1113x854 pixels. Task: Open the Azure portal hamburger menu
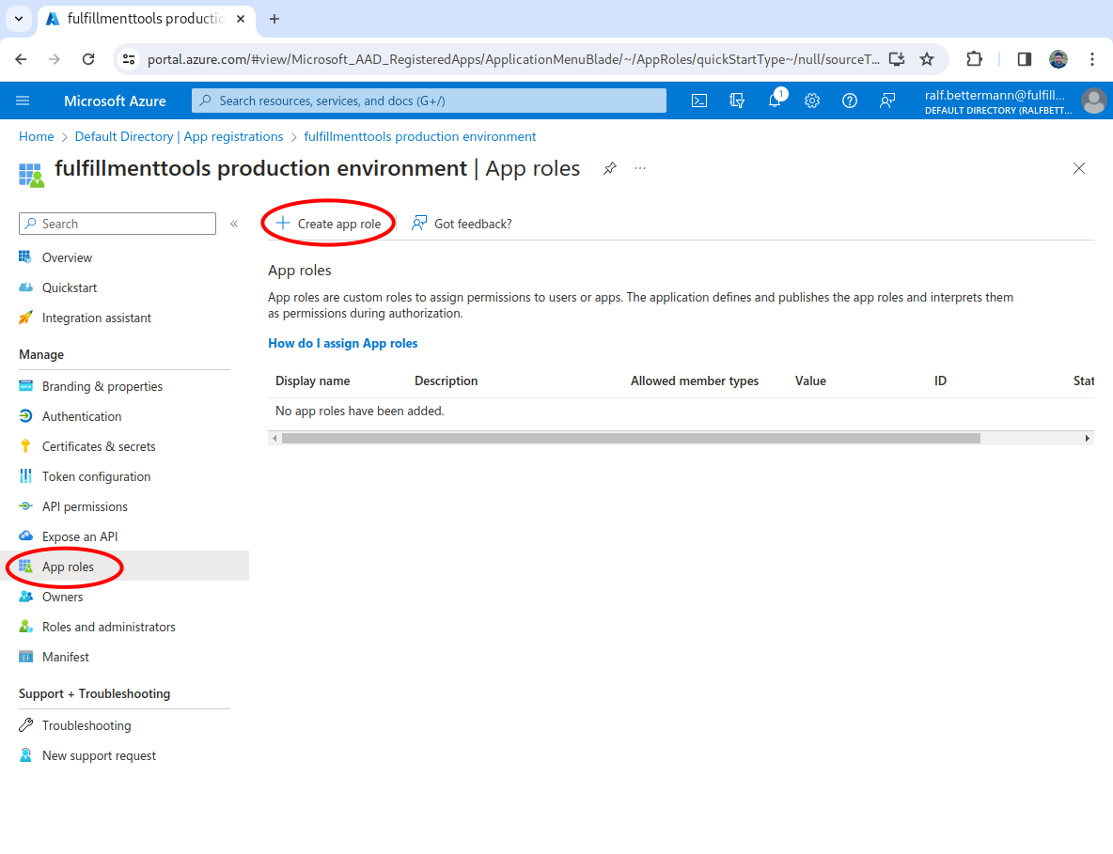pos(24,101)
